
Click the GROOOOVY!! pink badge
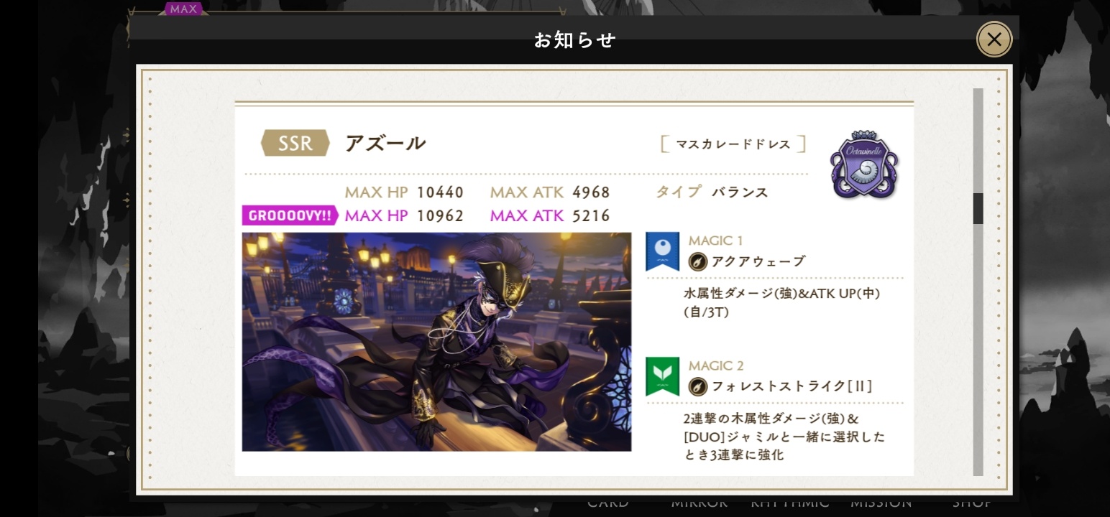pos(290,215)
